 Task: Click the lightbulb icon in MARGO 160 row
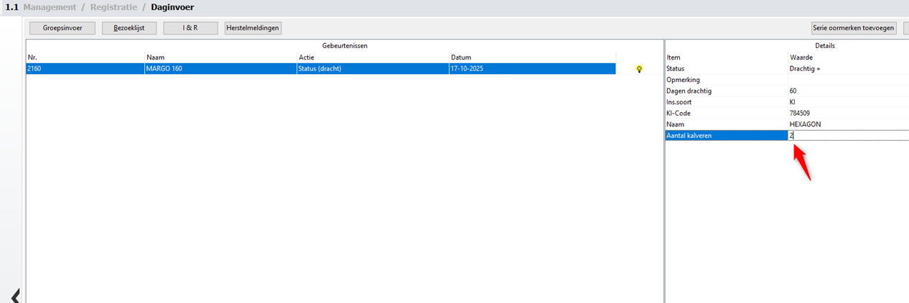[639, 69]
